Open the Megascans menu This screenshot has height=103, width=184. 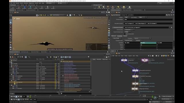(x=31, y=3)
